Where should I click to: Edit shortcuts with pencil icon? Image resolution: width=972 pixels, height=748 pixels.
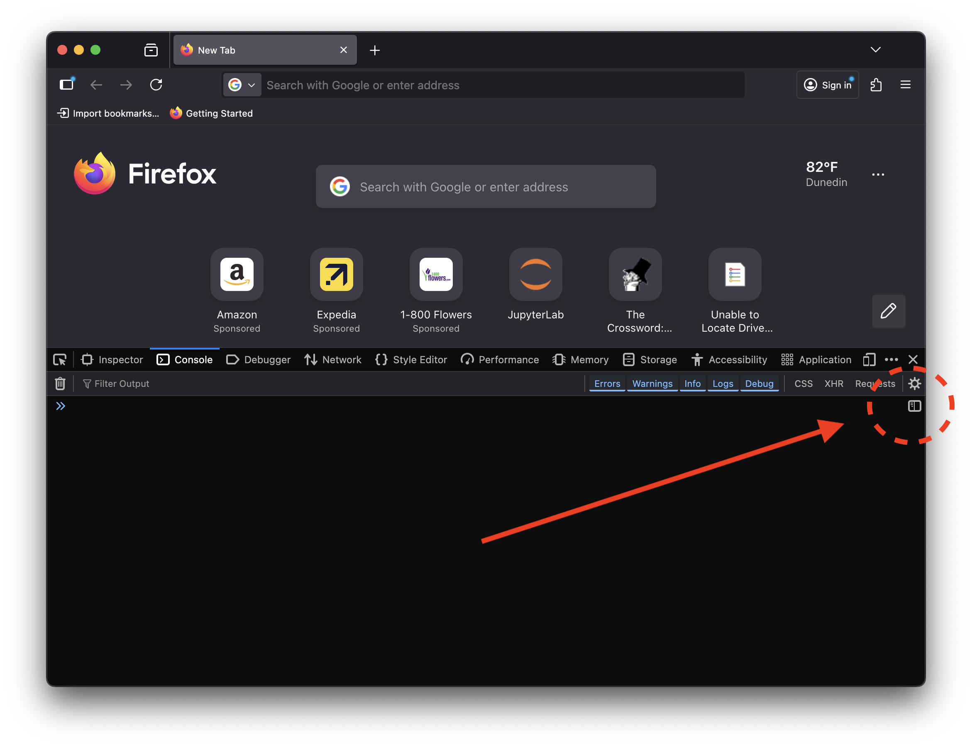888,311
